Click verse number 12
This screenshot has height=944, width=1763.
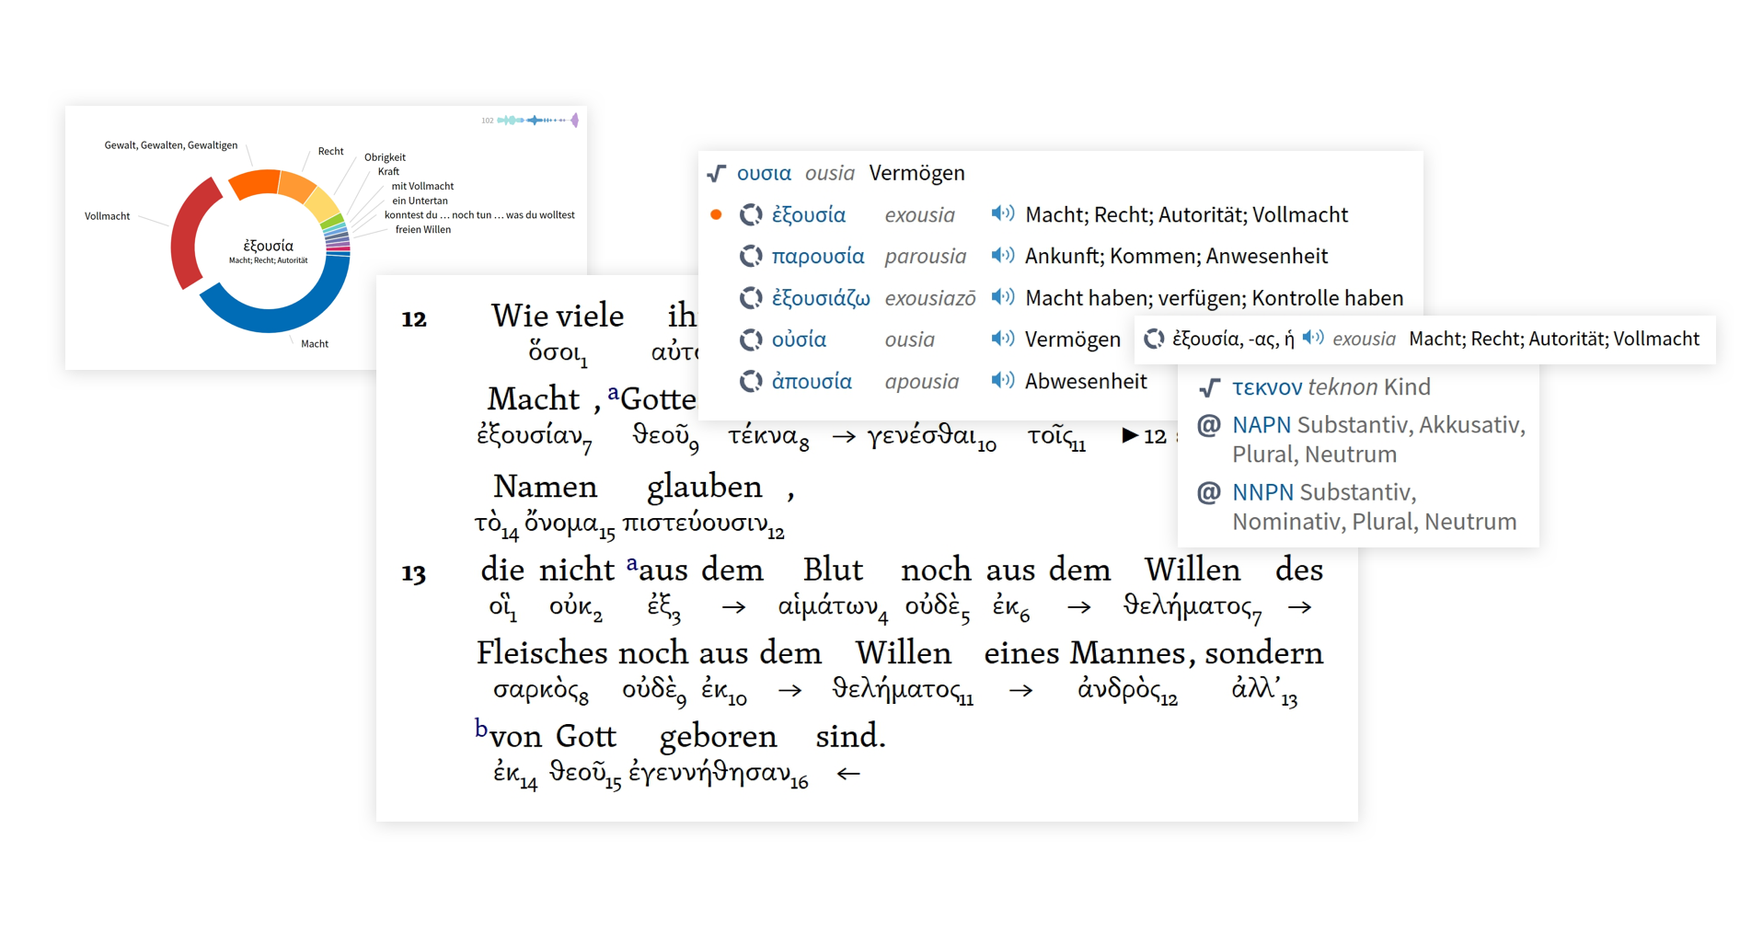(x=414, y=319)
